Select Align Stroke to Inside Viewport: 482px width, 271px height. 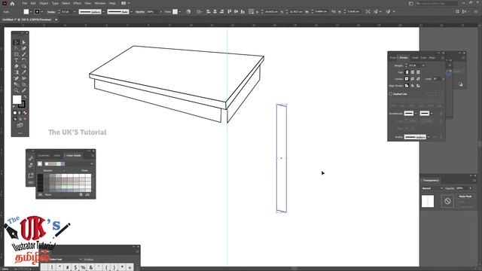pyautogui.click(x=413, y=86)
